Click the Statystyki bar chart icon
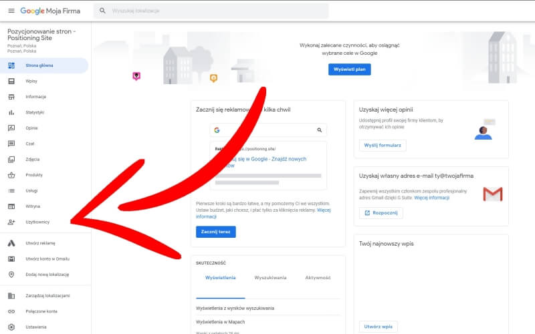 tap(11, 112)
